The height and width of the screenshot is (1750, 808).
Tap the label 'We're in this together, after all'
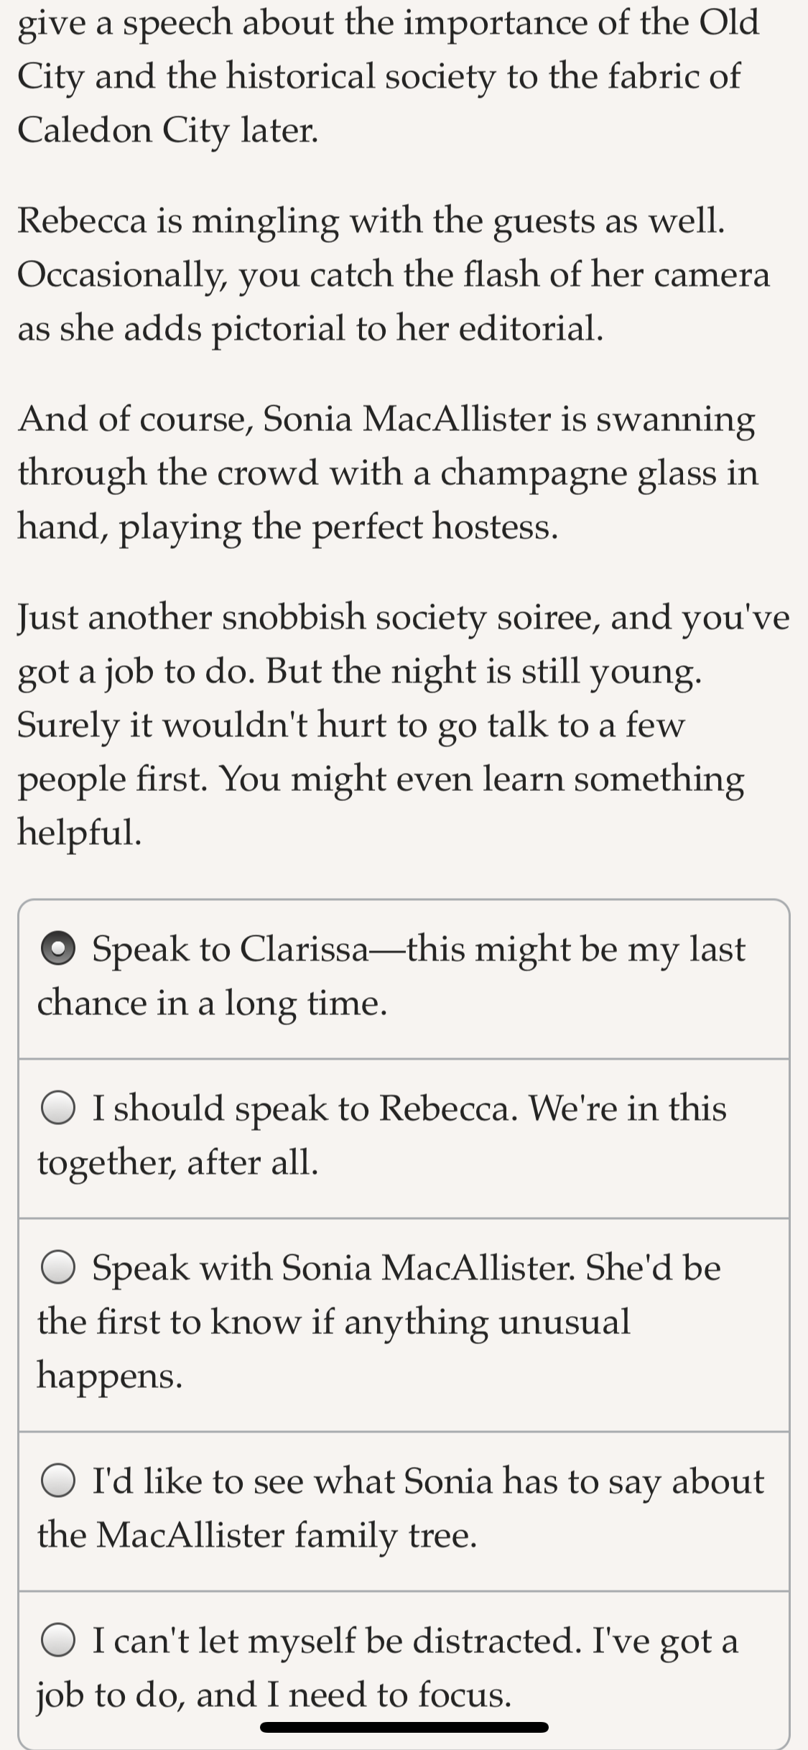pos(382,1134)
